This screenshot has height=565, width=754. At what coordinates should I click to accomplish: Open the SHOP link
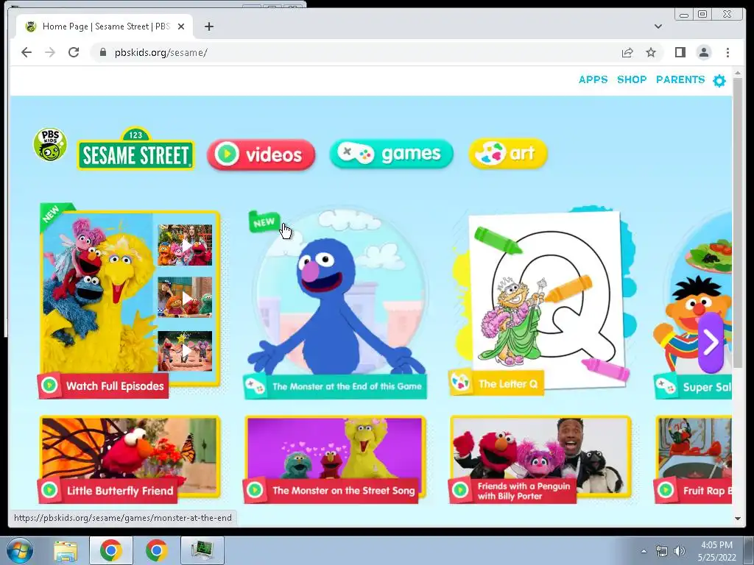(632, 79)
